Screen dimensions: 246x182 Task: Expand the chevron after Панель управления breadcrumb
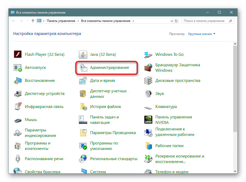pyautogui.click(x=78, y=21)
